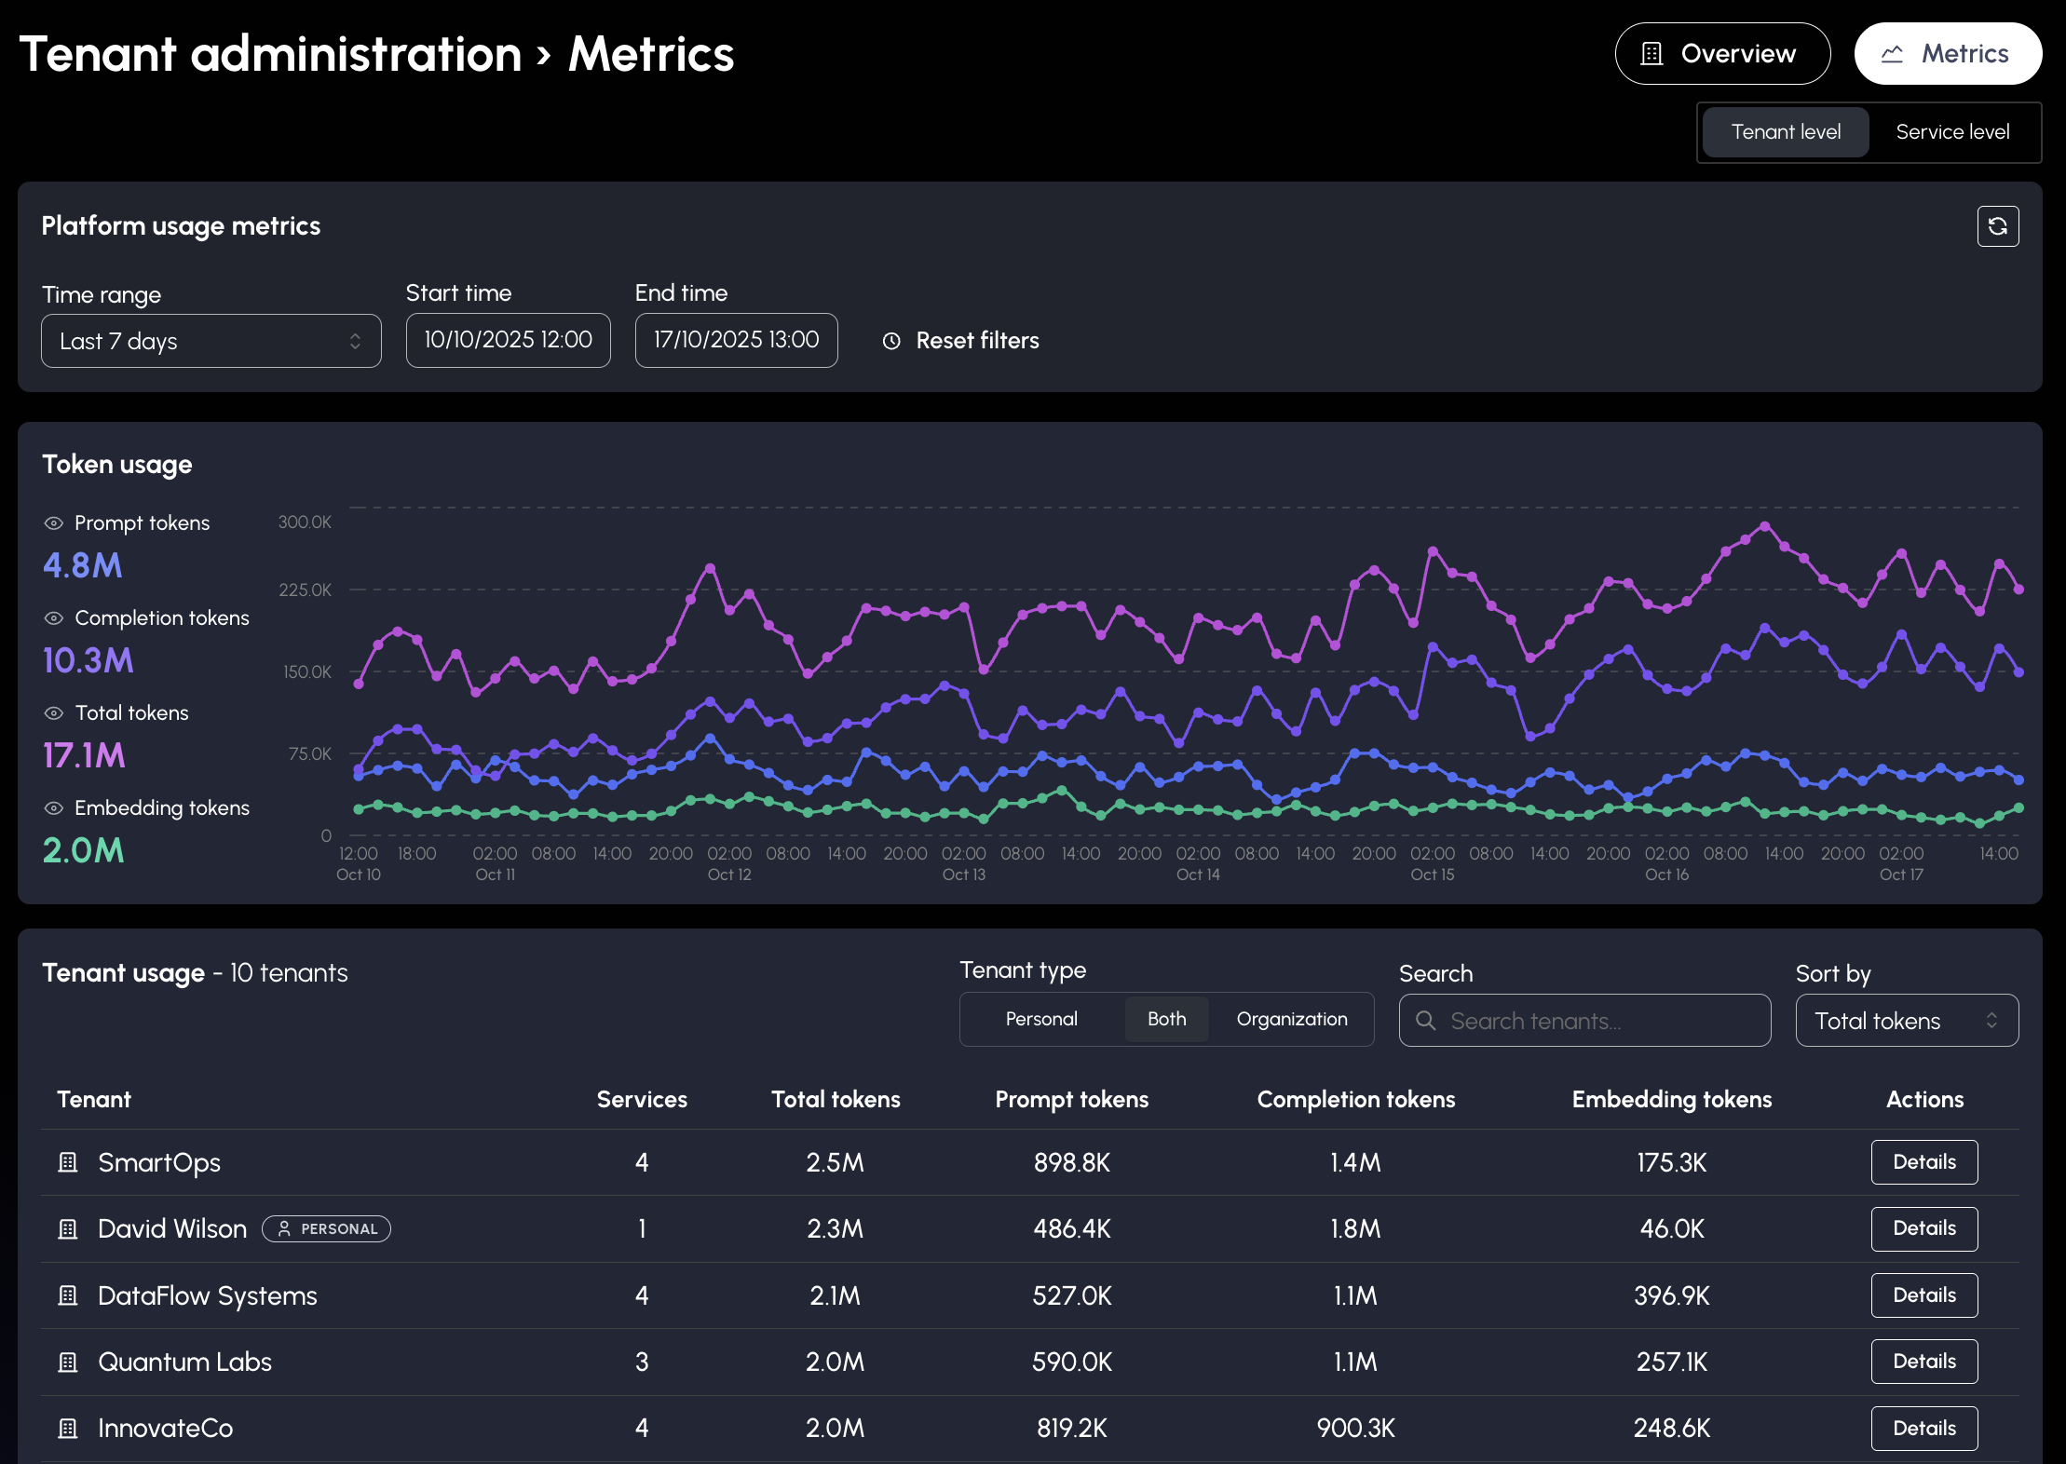The height and width of the screenshot is (1464, 2066).
Task: Toggle visibility of Prompt tokens series
Action: click(54, 523)
